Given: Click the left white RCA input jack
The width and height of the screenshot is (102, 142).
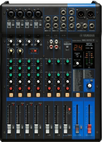Looking at the screenshot, I should tap(51, 42).
